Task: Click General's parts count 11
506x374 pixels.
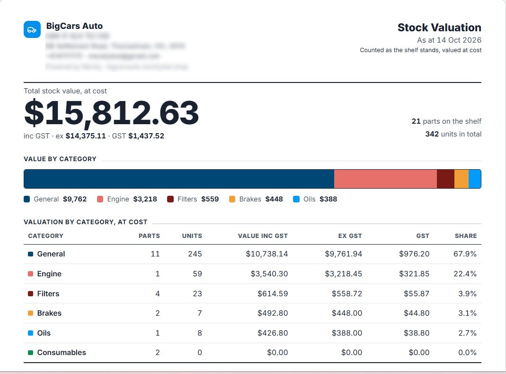Action: coord(155,254)
